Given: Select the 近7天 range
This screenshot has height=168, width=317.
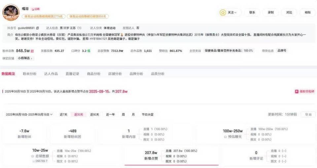Looking at the screenshot, I should [63, 115].
